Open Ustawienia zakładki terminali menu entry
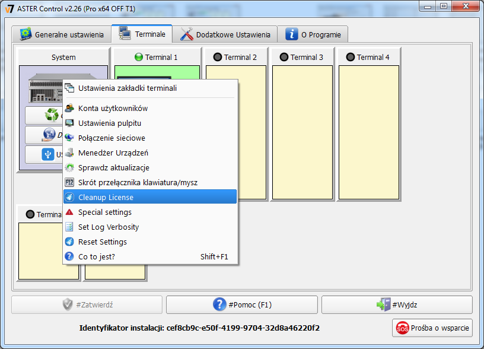The width and height of the screenshot is (484, 349). click(150, 88)
